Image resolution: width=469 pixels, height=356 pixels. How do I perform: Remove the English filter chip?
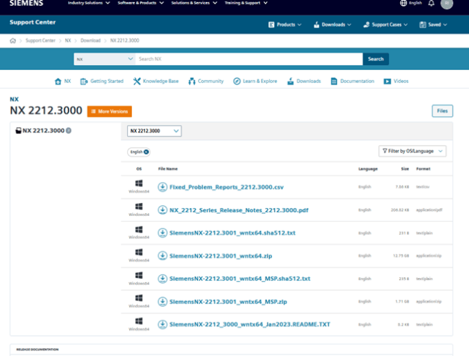tap(146, 152)
